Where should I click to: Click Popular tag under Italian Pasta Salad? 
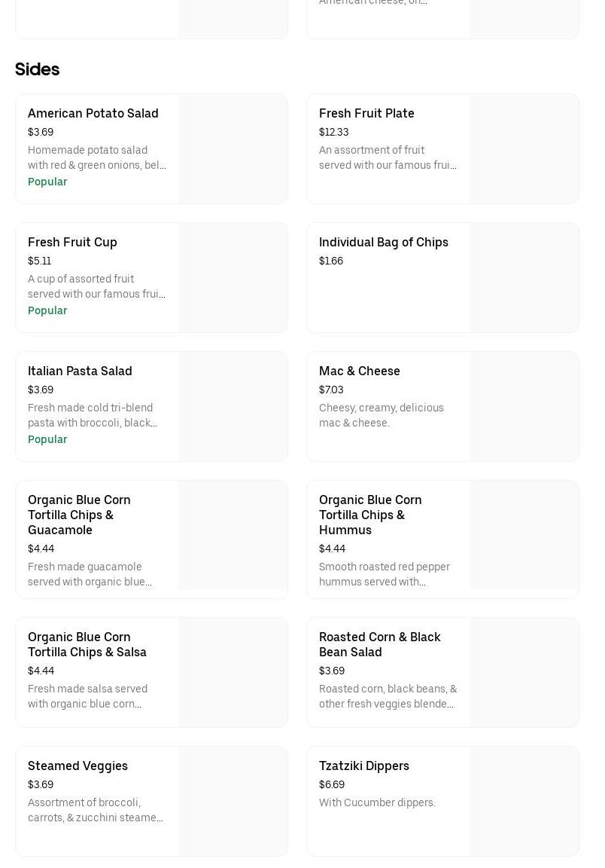(x=47, y=439)
